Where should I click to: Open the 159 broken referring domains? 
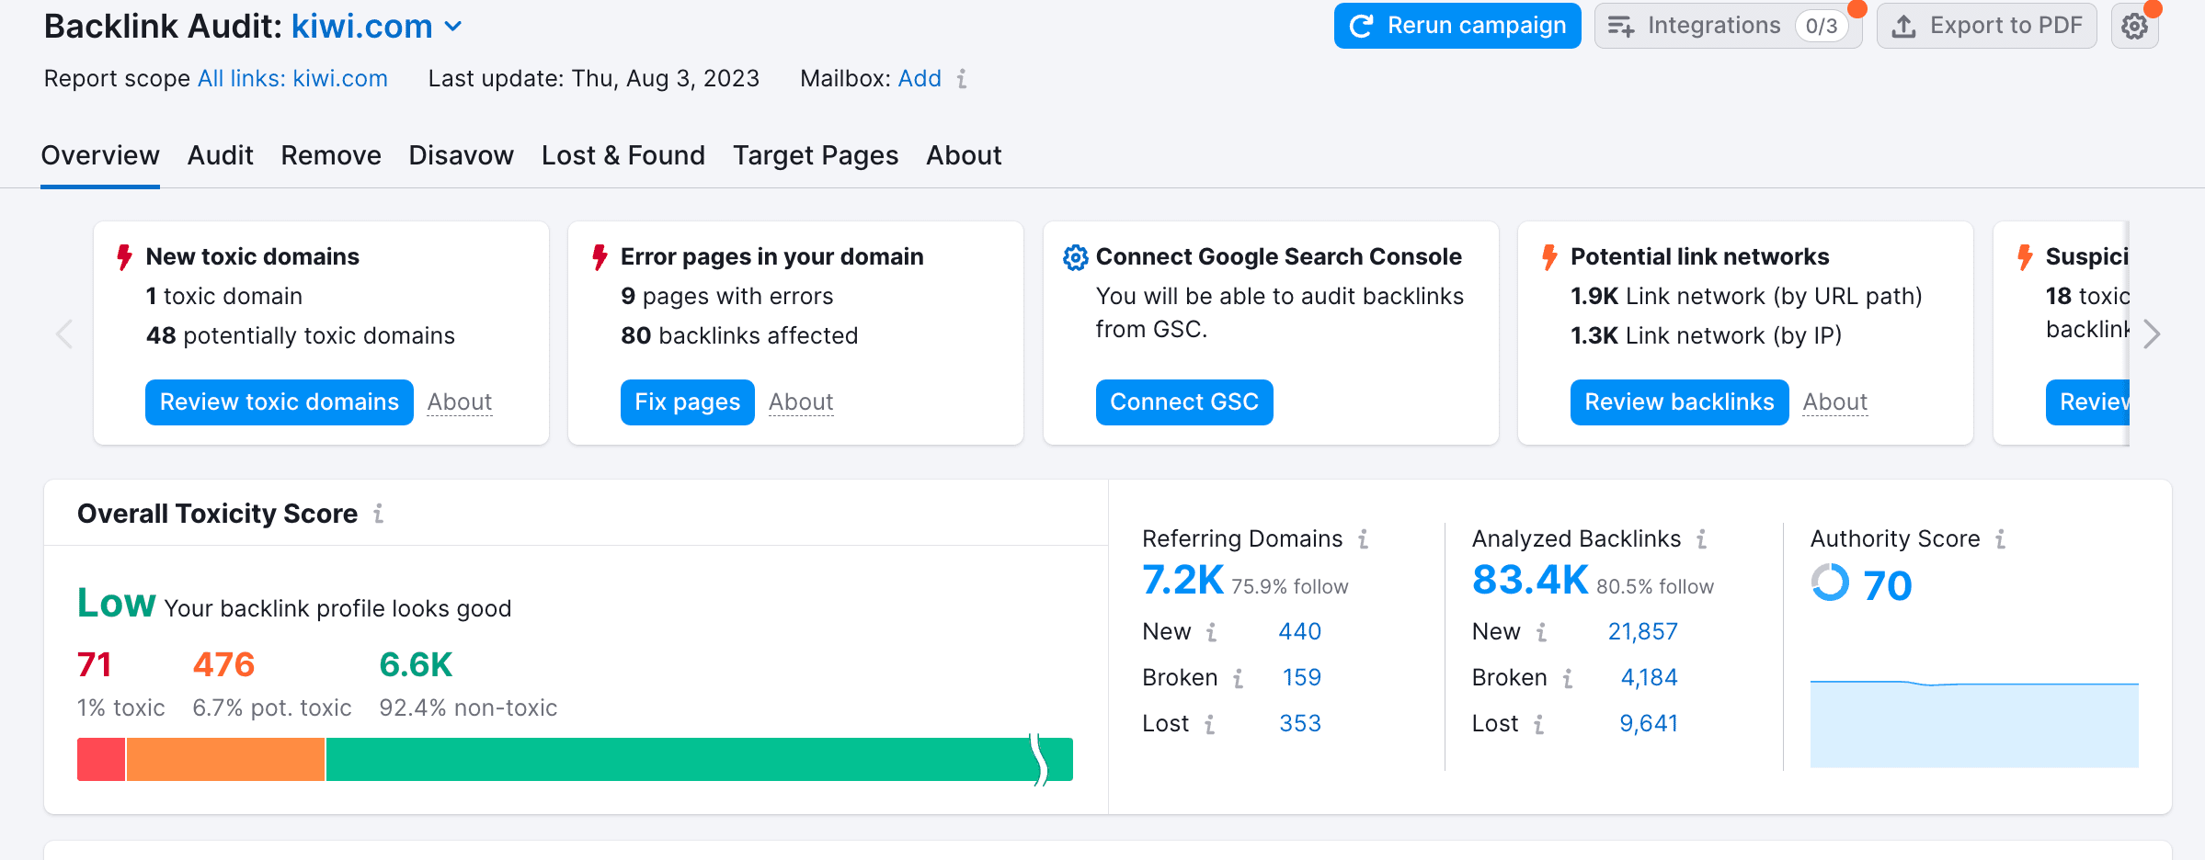pyautogui.click(x=1302, y=678)
